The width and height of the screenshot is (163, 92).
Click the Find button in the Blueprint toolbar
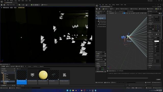pyautogui.click(x=118, y=9)
